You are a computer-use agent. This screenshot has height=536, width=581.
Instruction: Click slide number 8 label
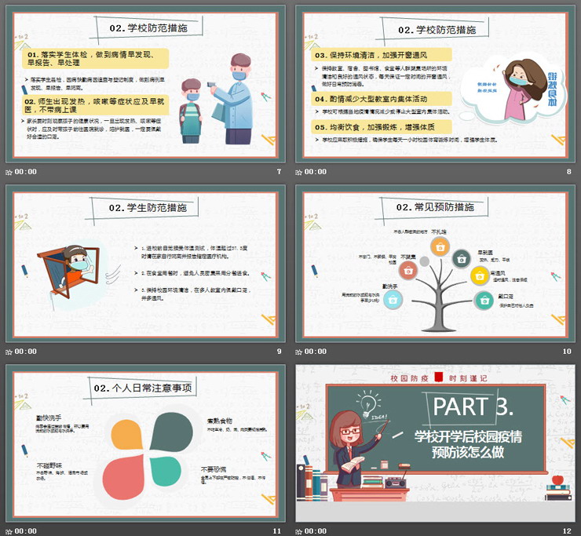(x=568, y=172)
